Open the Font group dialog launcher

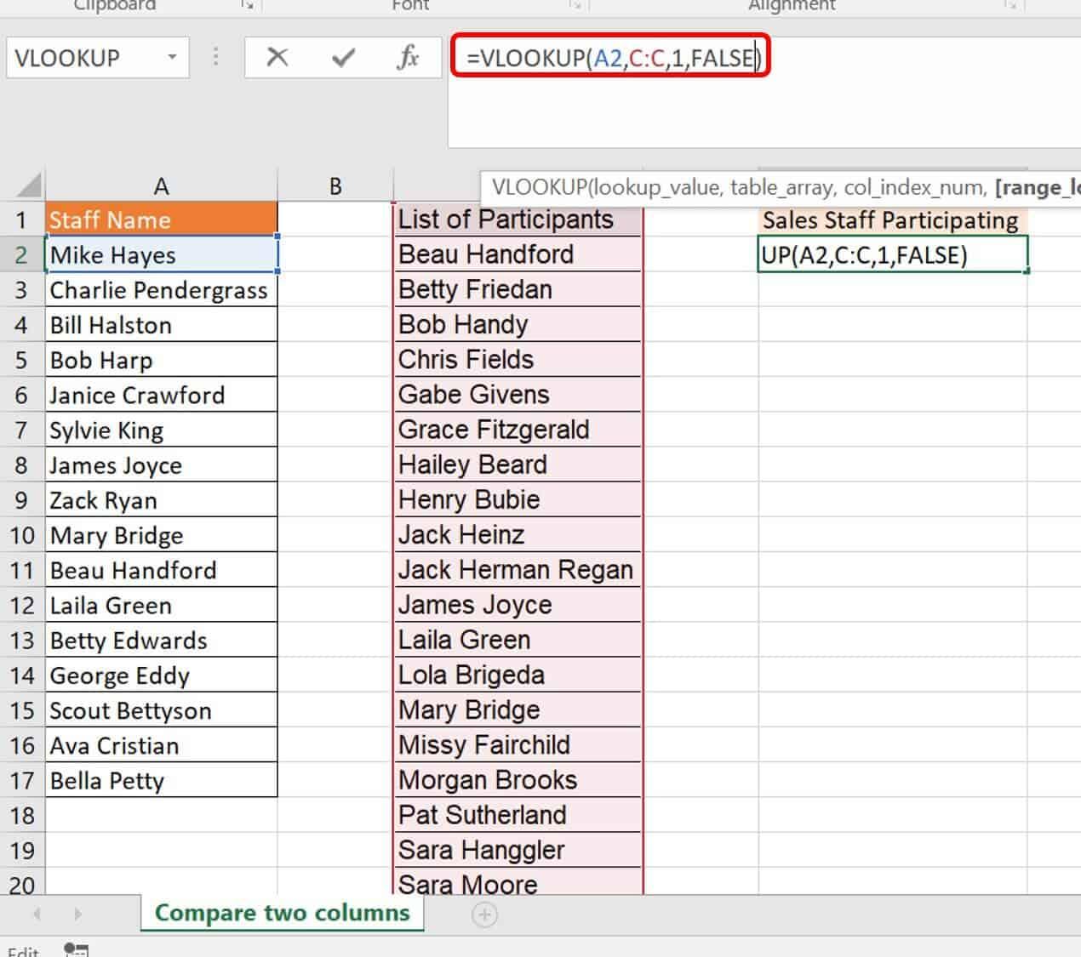click(576, 5)
